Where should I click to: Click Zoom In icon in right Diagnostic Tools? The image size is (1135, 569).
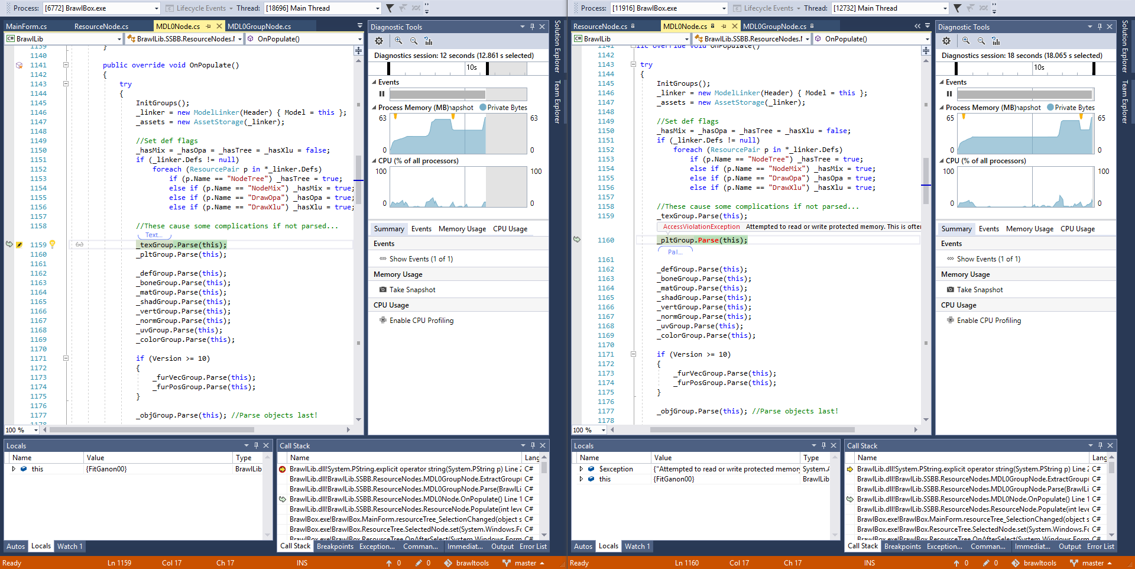[x=966, y=41]
